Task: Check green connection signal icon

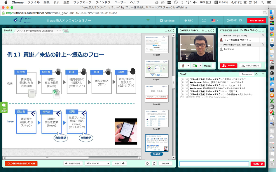Action: 148,20
